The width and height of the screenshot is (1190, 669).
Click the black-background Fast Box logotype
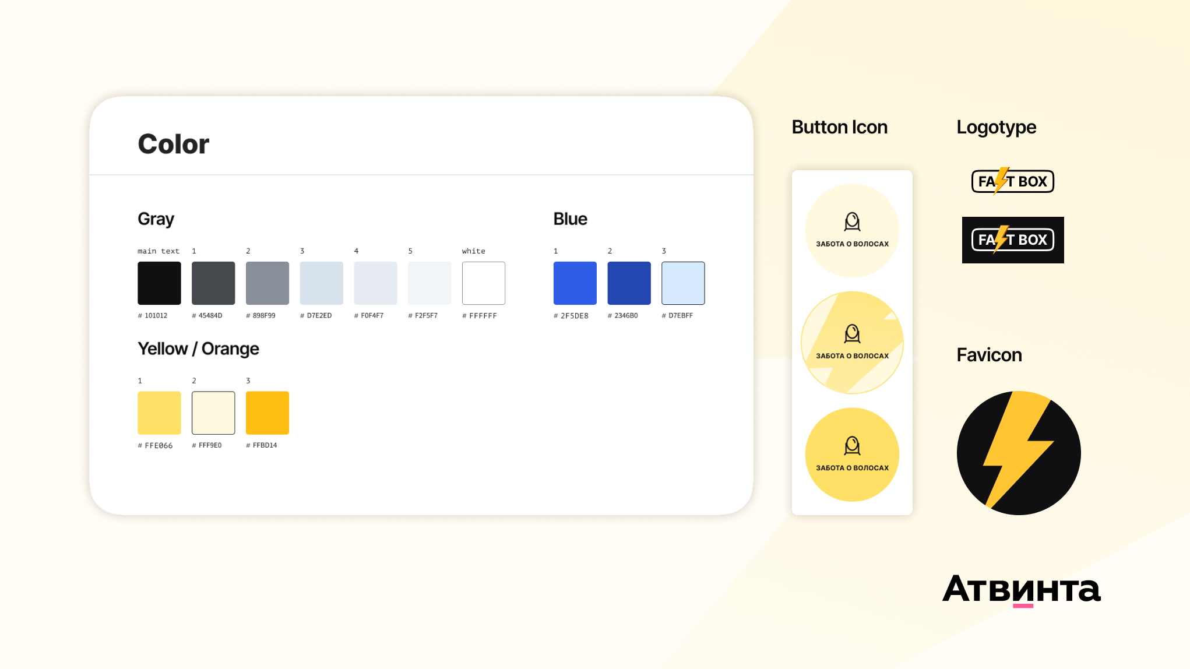[1013, 240]
